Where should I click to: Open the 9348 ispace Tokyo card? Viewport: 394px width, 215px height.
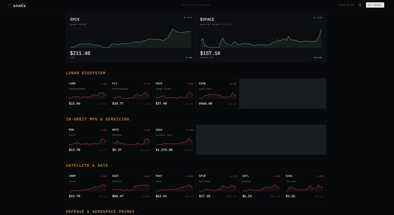218,93
